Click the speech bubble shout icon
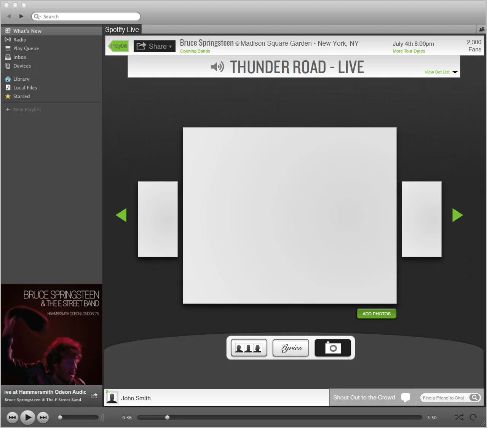 click(x=406, y=398)
